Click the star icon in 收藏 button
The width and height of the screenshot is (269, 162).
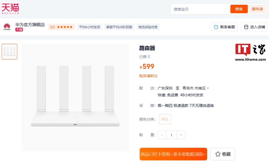click(218, 154)
